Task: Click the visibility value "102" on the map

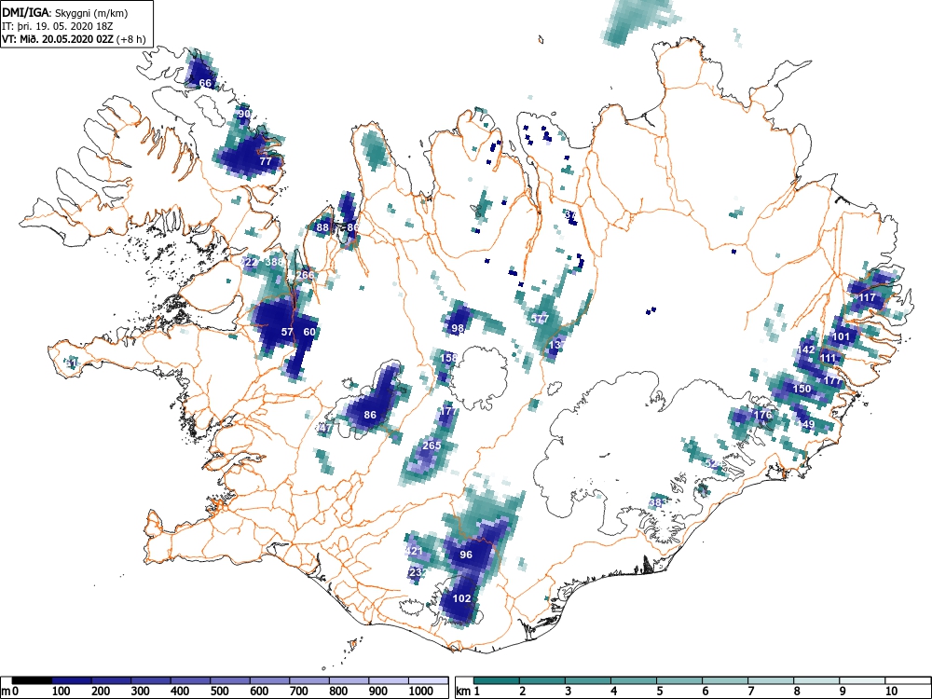Action: click(462, 598)
